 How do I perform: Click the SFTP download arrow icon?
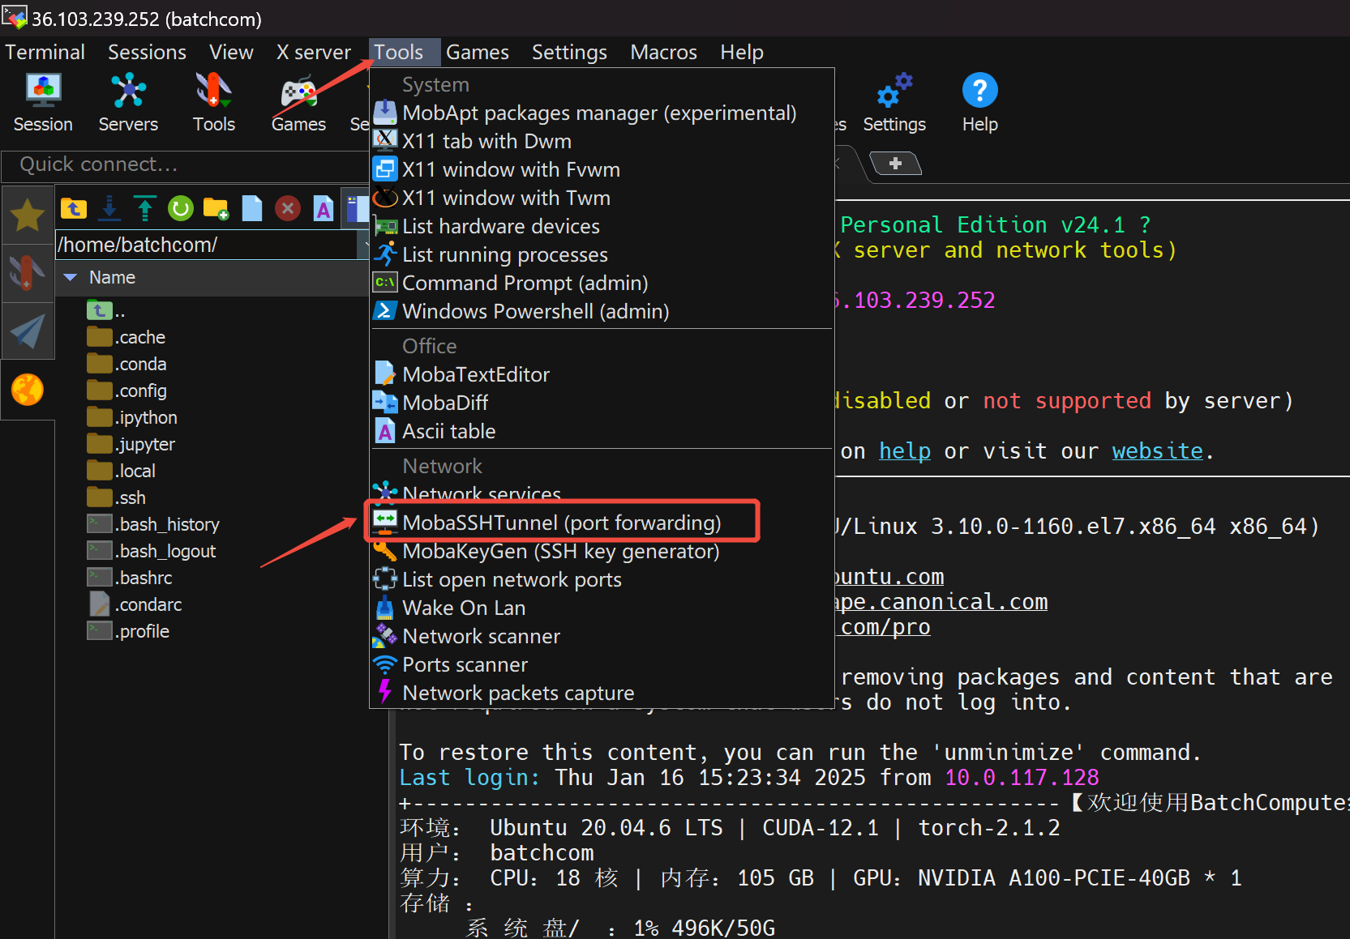(109, 209)
